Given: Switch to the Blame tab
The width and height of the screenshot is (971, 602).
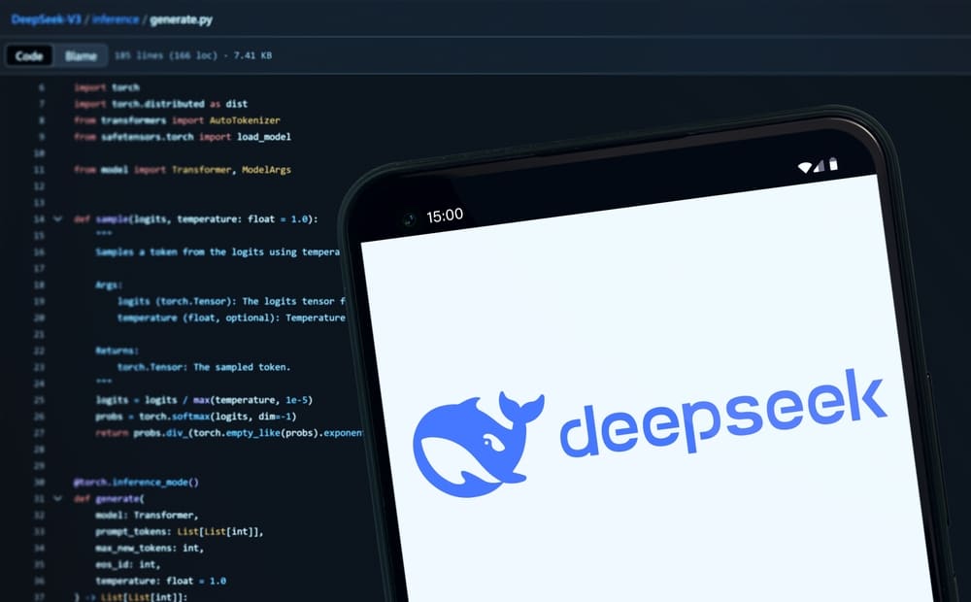Looking at the screenshot, I should [81, 55].
